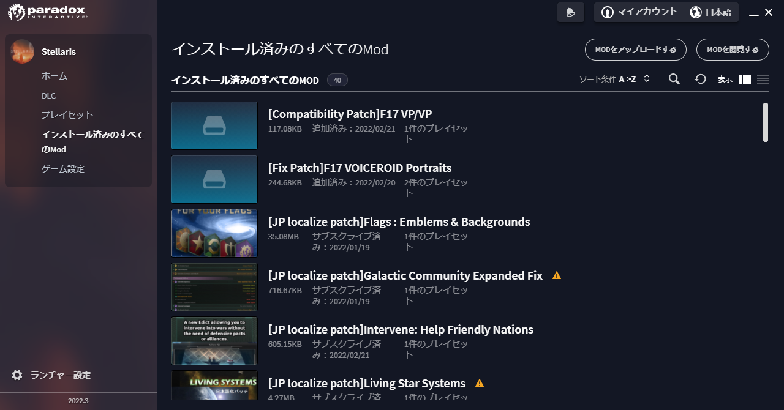The height and width of the screenshot is (410, 784).
Task: Open [Compatibility Patch]F17 VP/VP mod
Action: 350,114
